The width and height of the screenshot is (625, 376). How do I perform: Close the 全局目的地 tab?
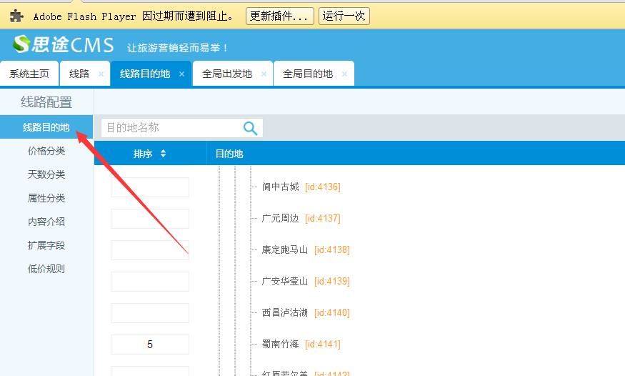pyautogui.click(x=344, y=74)
